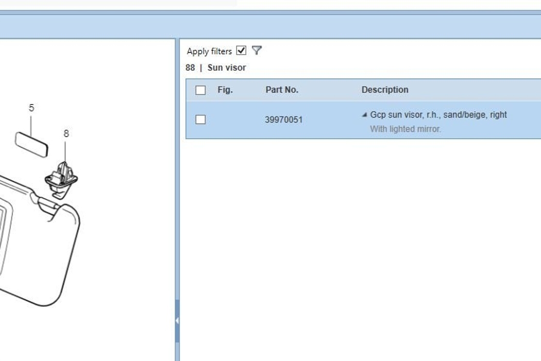Click the '88 | Sun visor' heading

click(x=216, y=68)
